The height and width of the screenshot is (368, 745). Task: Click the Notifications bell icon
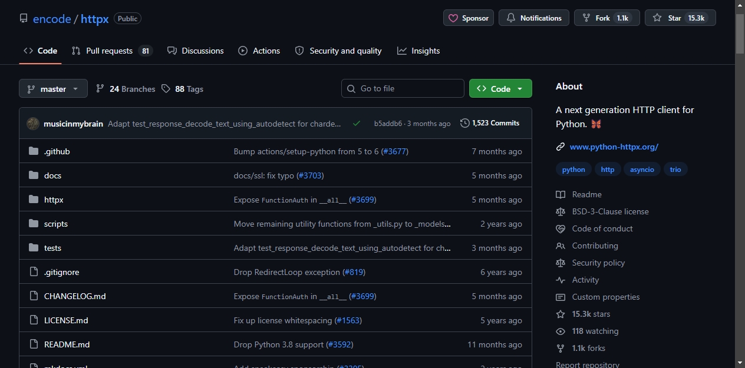[x=510, y=18]
